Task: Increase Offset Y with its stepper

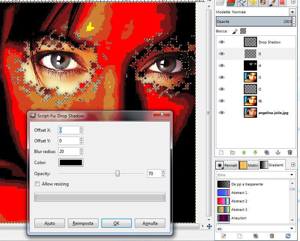Action: 82,139
